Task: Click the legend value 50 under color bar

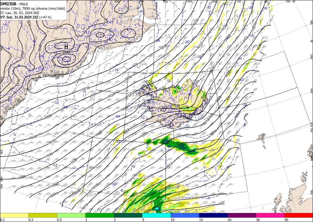Action: [x=286, y=220]
